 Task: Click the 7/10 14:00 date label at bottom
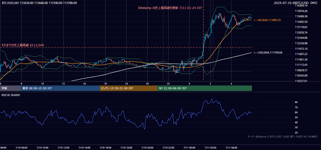tap(84, 147)
